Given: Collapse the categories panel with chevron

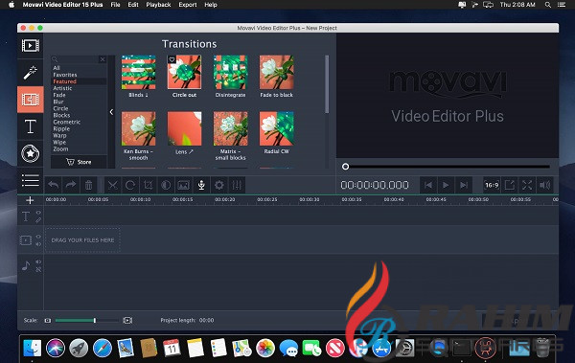Looking at the screenshot, I should [111, 112].
